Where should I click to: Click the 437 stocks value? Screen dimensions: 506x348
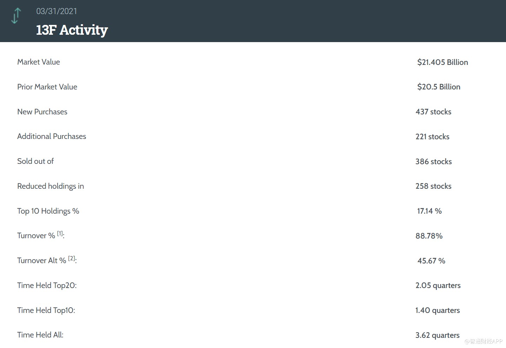click(x=433, y=112)
